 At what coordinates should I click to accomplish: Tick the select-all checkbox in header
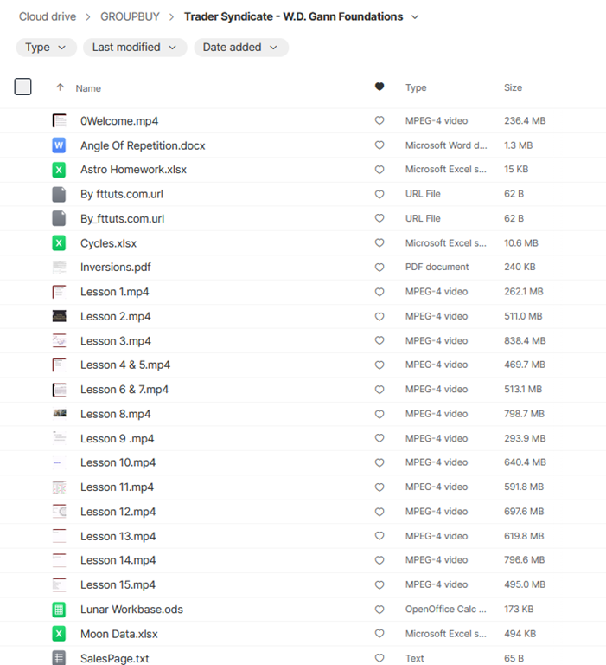[x=23, y=87]
